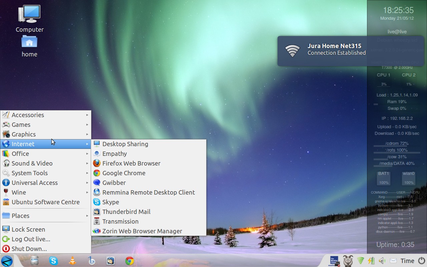Open the battery indicator in tray
Viewport: 427px width, 267px height.
coord(371,261)
